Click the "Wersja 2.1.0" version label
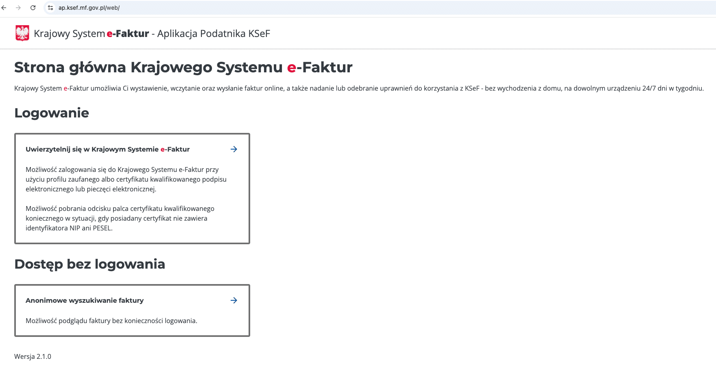The width and height of the screenshot is (716, 369). tap(33, 356)
